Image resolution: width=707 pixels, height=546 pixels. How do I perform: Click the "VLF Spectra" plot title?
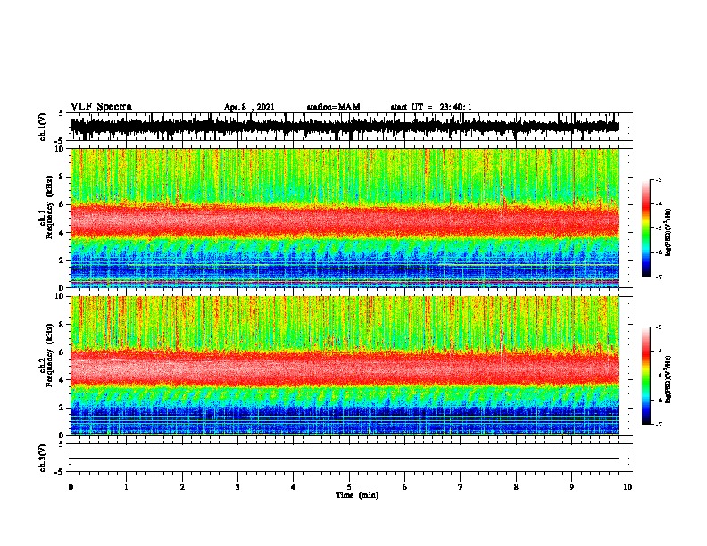[x=101, y=107]
